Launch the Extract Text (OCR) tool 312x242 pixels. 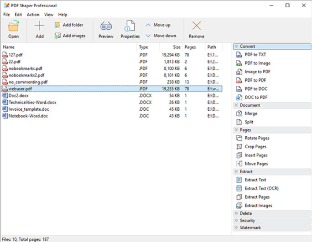[x=261, y=188]
